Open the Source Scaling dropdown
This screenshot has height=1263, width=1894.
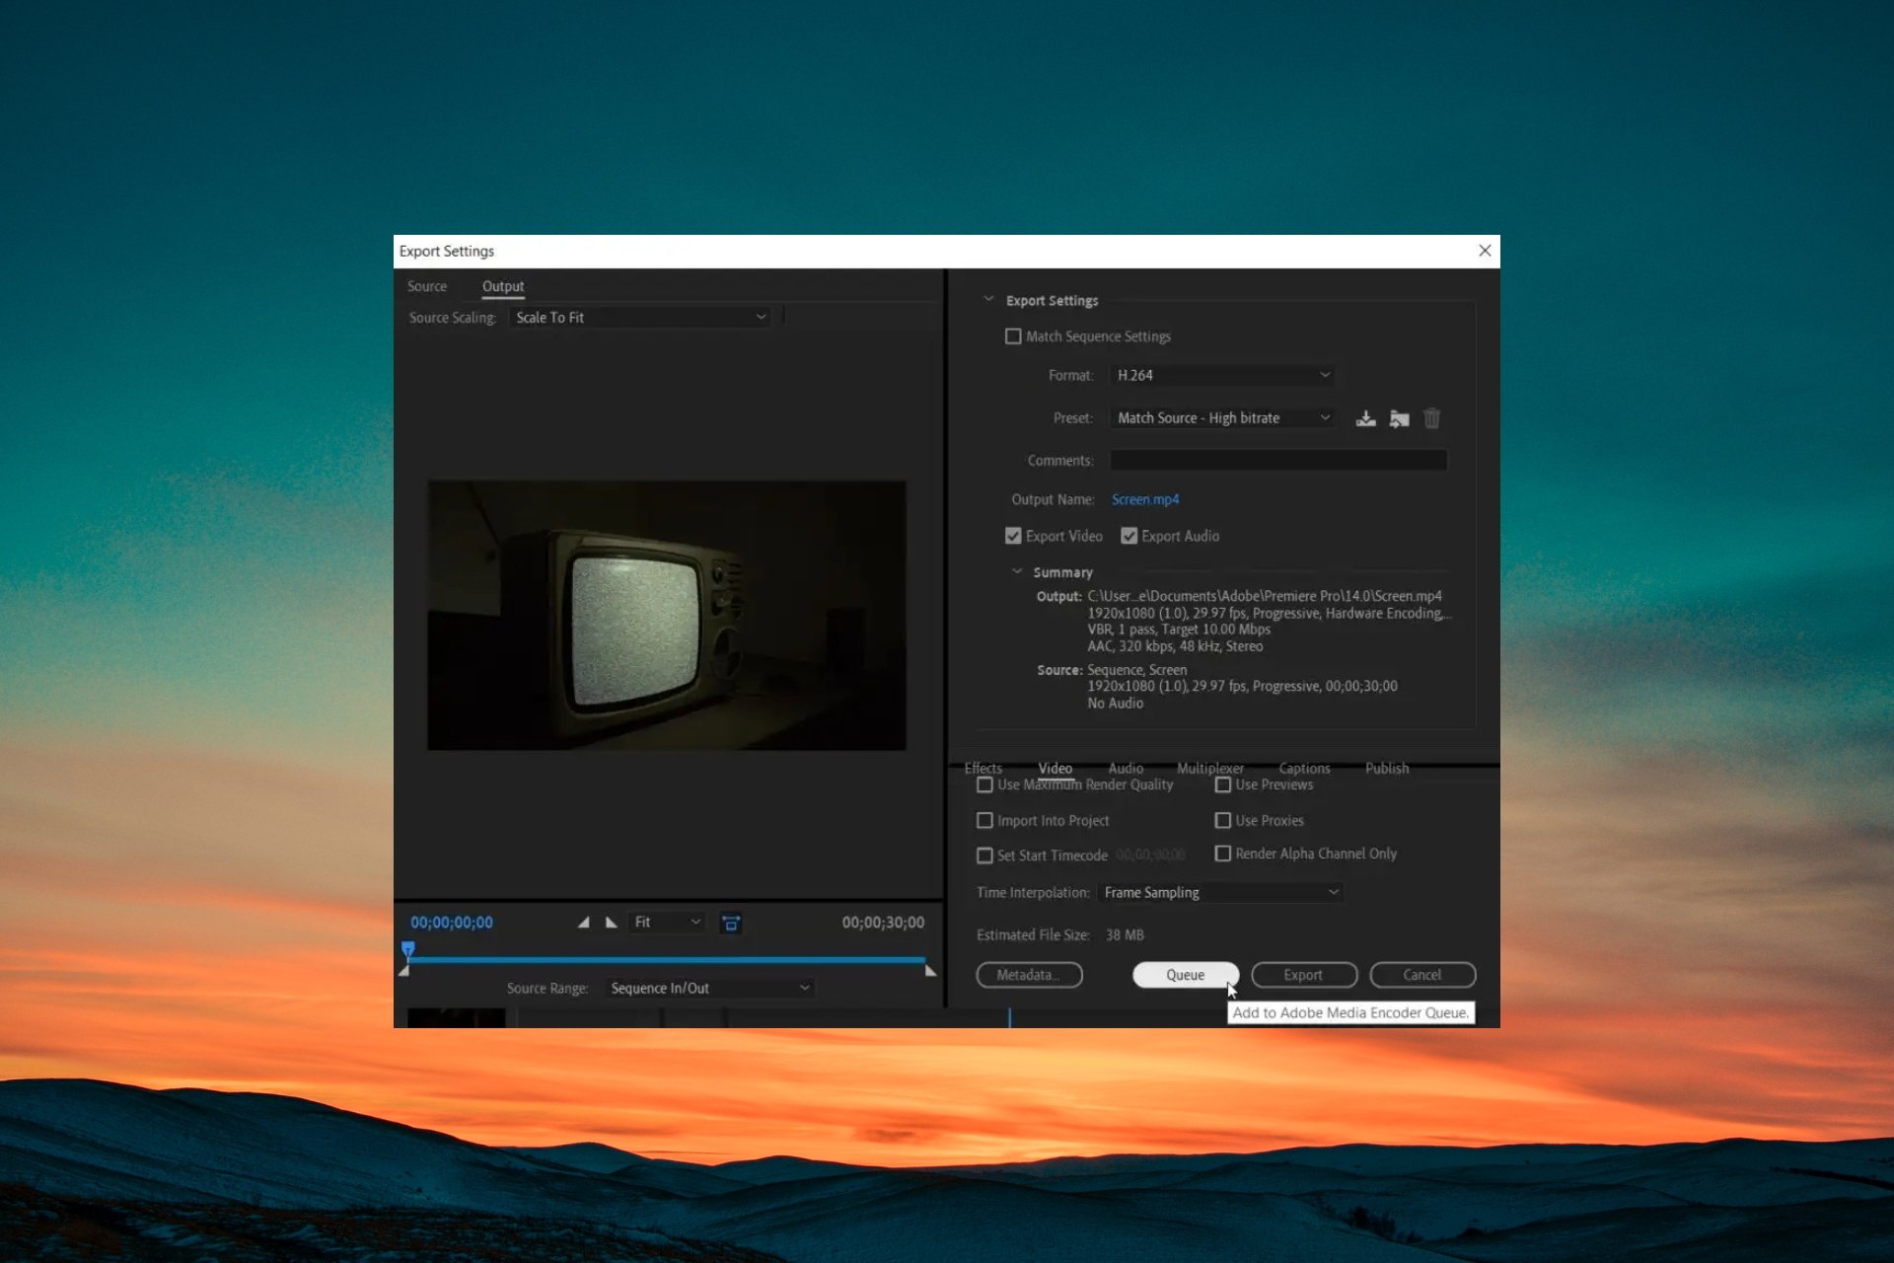(640, 318)
